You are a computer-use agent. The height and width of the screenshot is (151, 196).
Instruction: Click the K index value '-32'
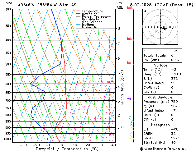point(175,51)
